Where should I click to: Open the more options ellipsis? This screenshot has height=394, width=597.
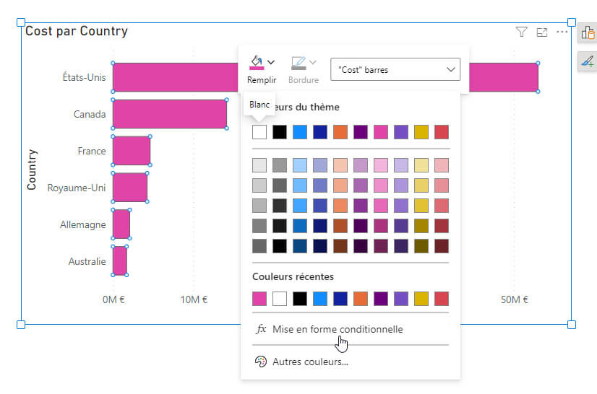(562, 32)
